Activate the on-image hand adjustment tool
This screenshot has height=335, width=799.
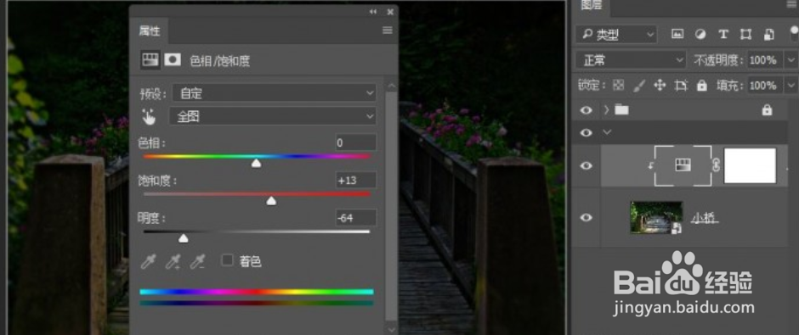pyautogui.click(x=149, y=117)
